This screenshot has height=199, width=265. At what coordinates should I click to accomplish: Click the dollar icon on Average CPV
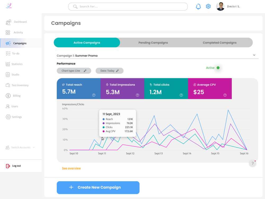tap(195, 85)
